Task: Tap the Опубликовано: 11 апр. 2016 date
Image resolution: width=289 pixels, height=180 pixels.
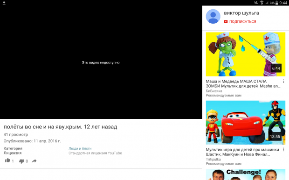Action: pyautogui.click(x=32, y=141)
